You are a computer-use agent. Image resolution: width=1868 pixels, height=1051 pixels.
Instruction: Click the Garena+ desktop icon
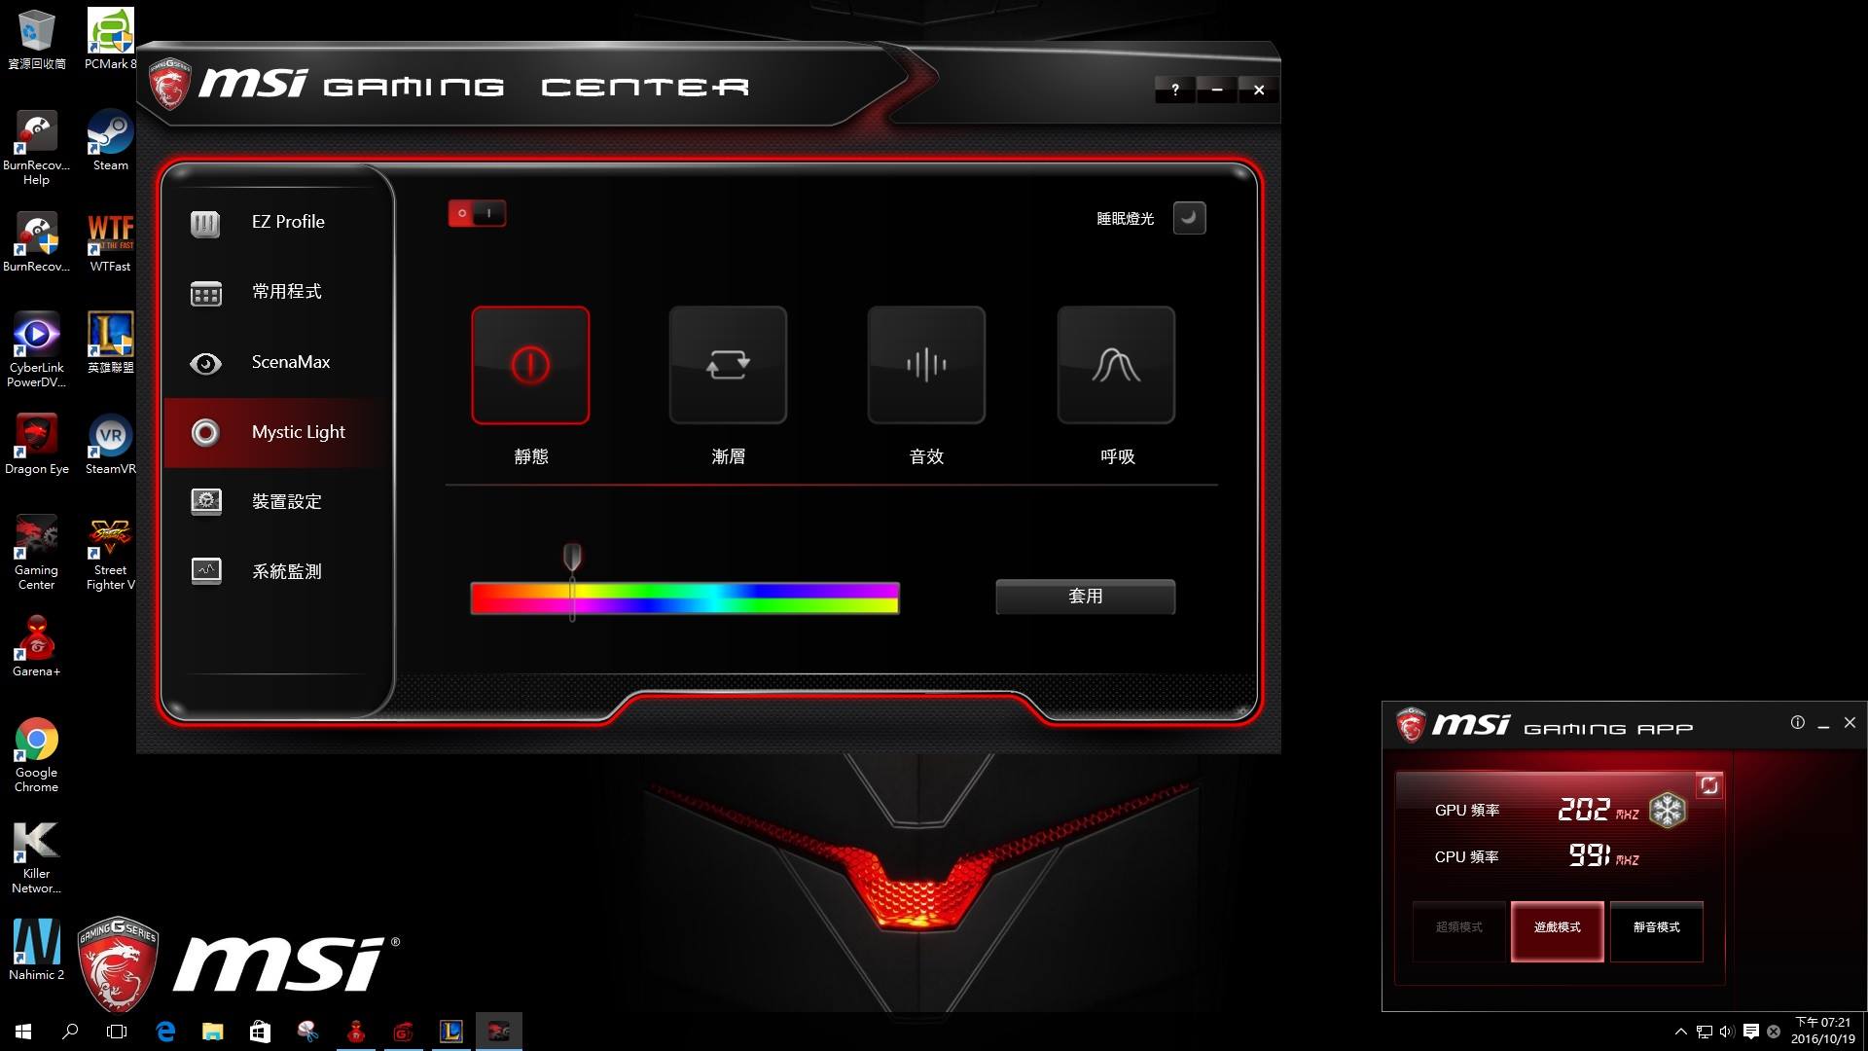coord(37,647)
